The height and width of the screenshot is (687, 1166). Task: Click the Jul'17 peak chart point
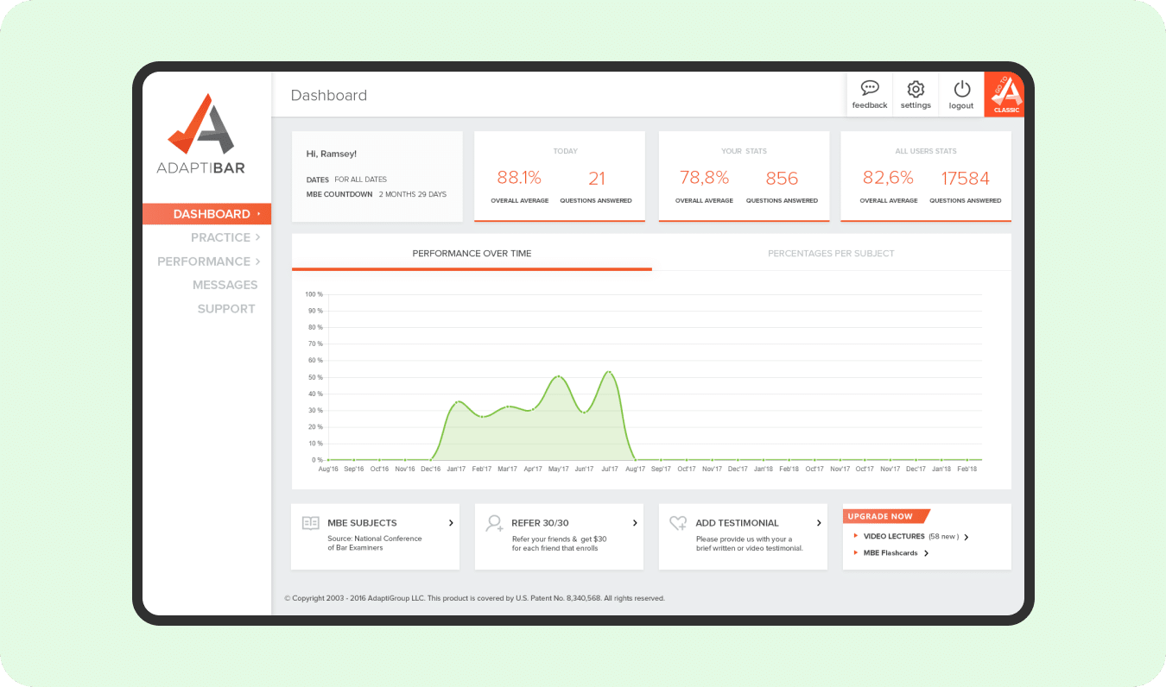coord(610,372)
